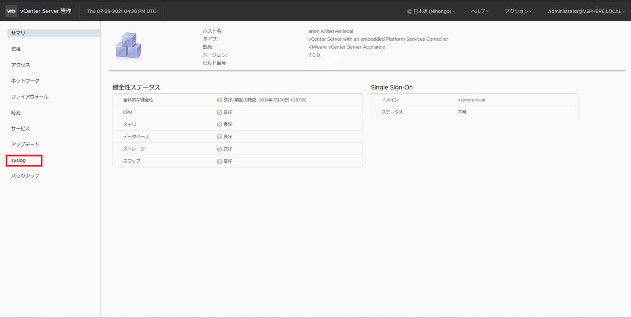Open the ネットワーク sidebar section
The width and height of the screenshot is (631, 318).
click(25, 81)
